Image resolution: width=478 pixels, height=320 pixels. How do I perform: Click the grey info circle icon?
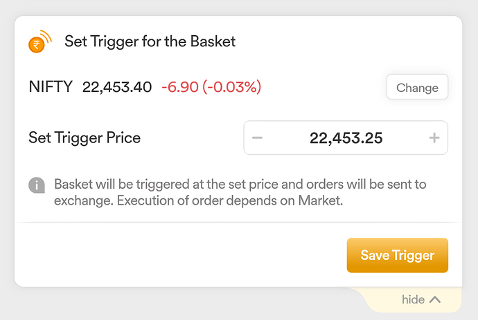click(37, 185)
